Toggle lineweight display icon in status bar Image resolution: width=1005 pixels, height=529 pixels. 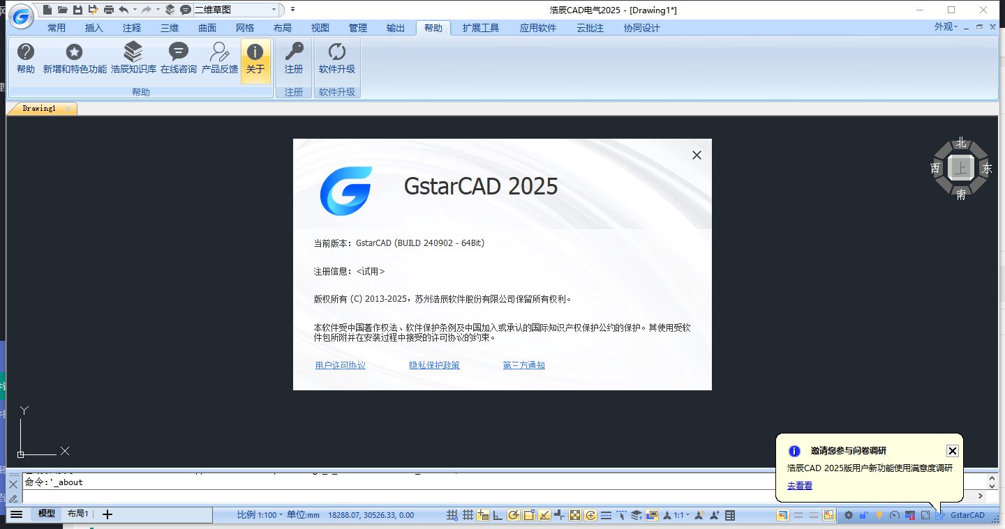(606, 515)
